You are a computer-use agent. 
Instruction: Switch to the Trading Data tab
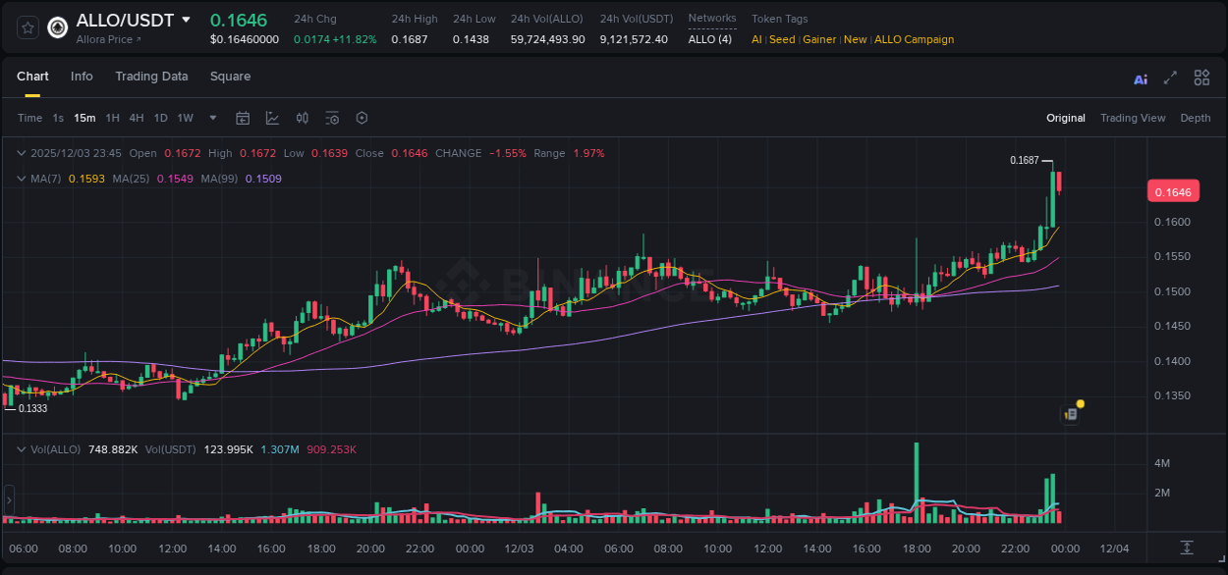pyautogui.click(x=151, y=77)
